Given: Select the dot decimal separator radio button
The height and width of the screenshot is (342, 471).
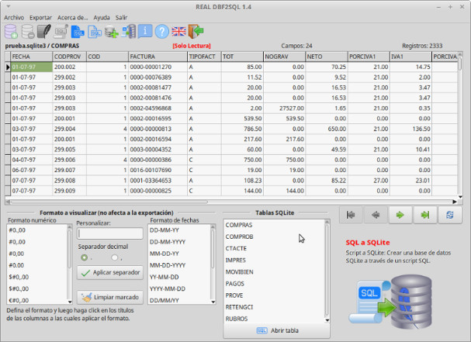Looking at the screenshot, I should [84, 257].
